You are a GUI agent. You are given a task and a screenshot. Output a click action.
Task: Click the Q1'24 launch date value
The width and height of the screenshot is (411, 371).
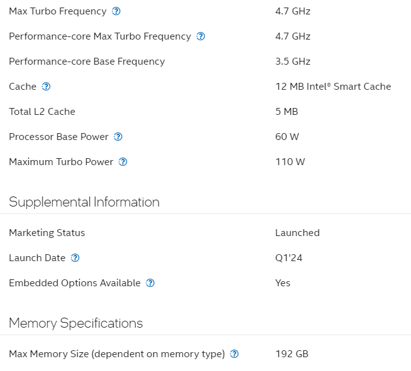(x=289, y=258)
